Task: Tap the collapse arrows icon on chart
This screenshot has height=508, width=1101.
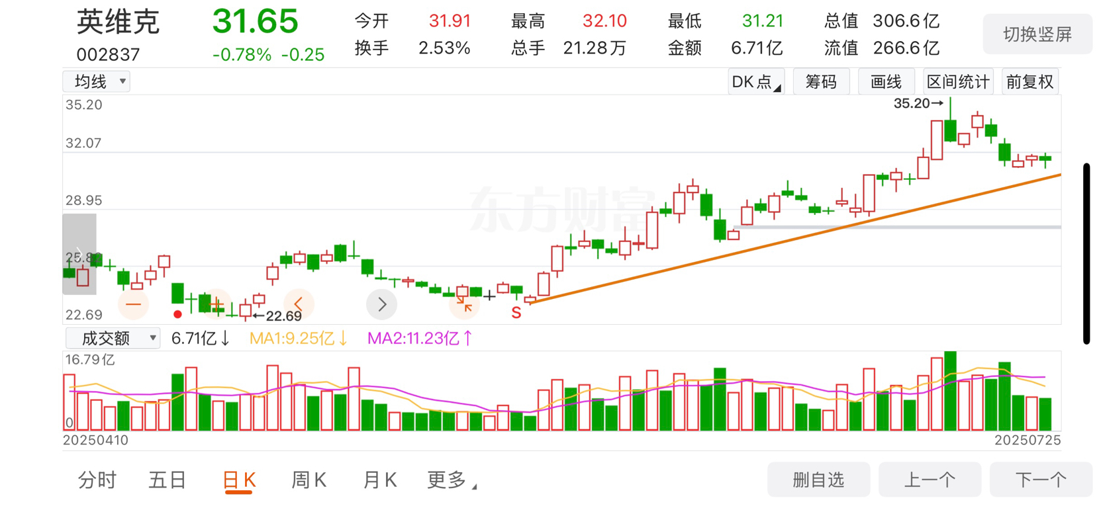Action: [x=464, y=304]
